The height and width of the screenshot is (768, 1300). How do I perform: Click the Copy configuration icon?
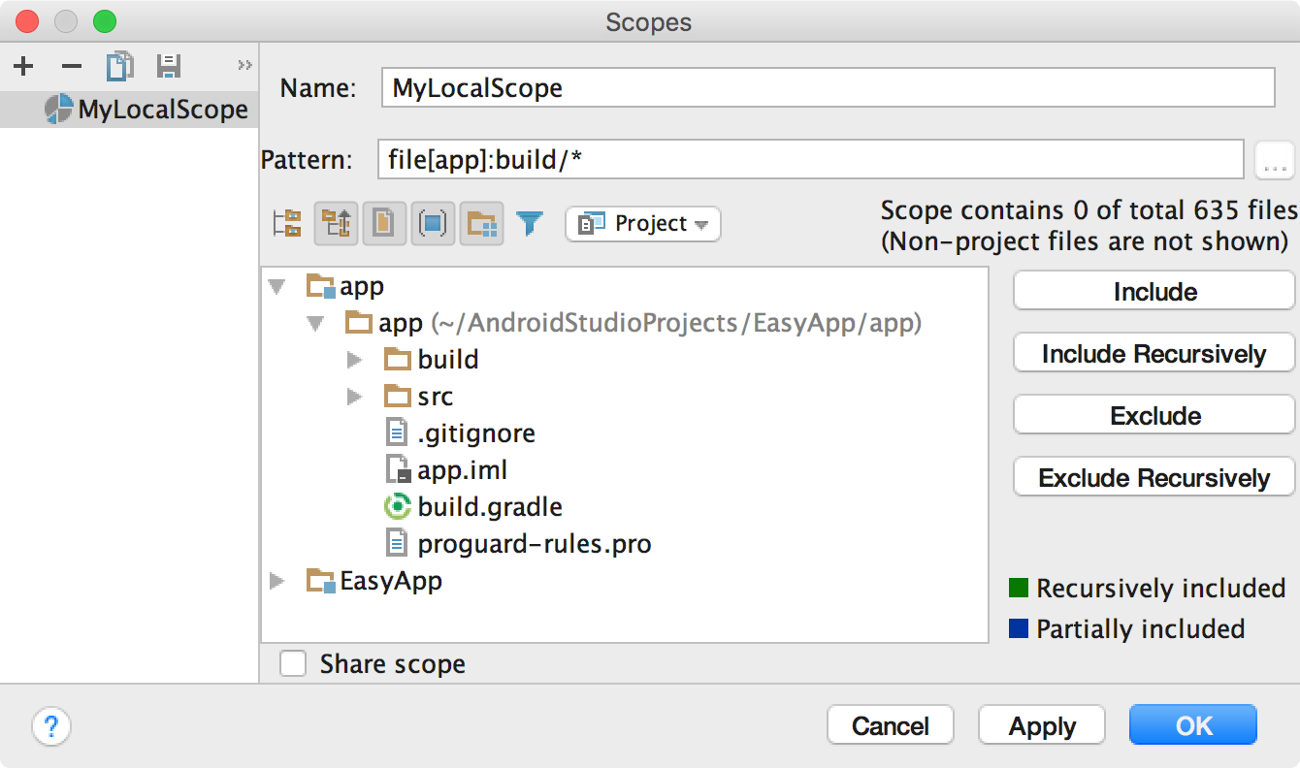[x=119, y=66]
